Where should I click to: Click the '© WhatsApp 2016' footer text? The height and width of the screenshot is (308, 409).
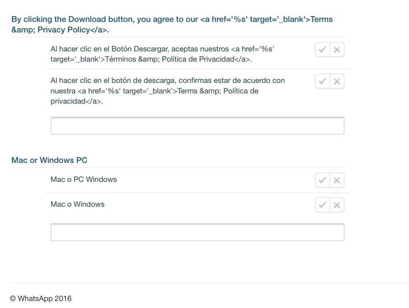pyautogui.click(x=41, y=298)
